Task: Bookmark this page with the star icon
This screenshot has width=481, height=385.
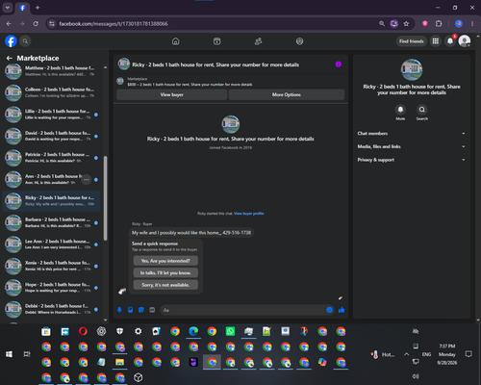Action: tap(406, 24)
